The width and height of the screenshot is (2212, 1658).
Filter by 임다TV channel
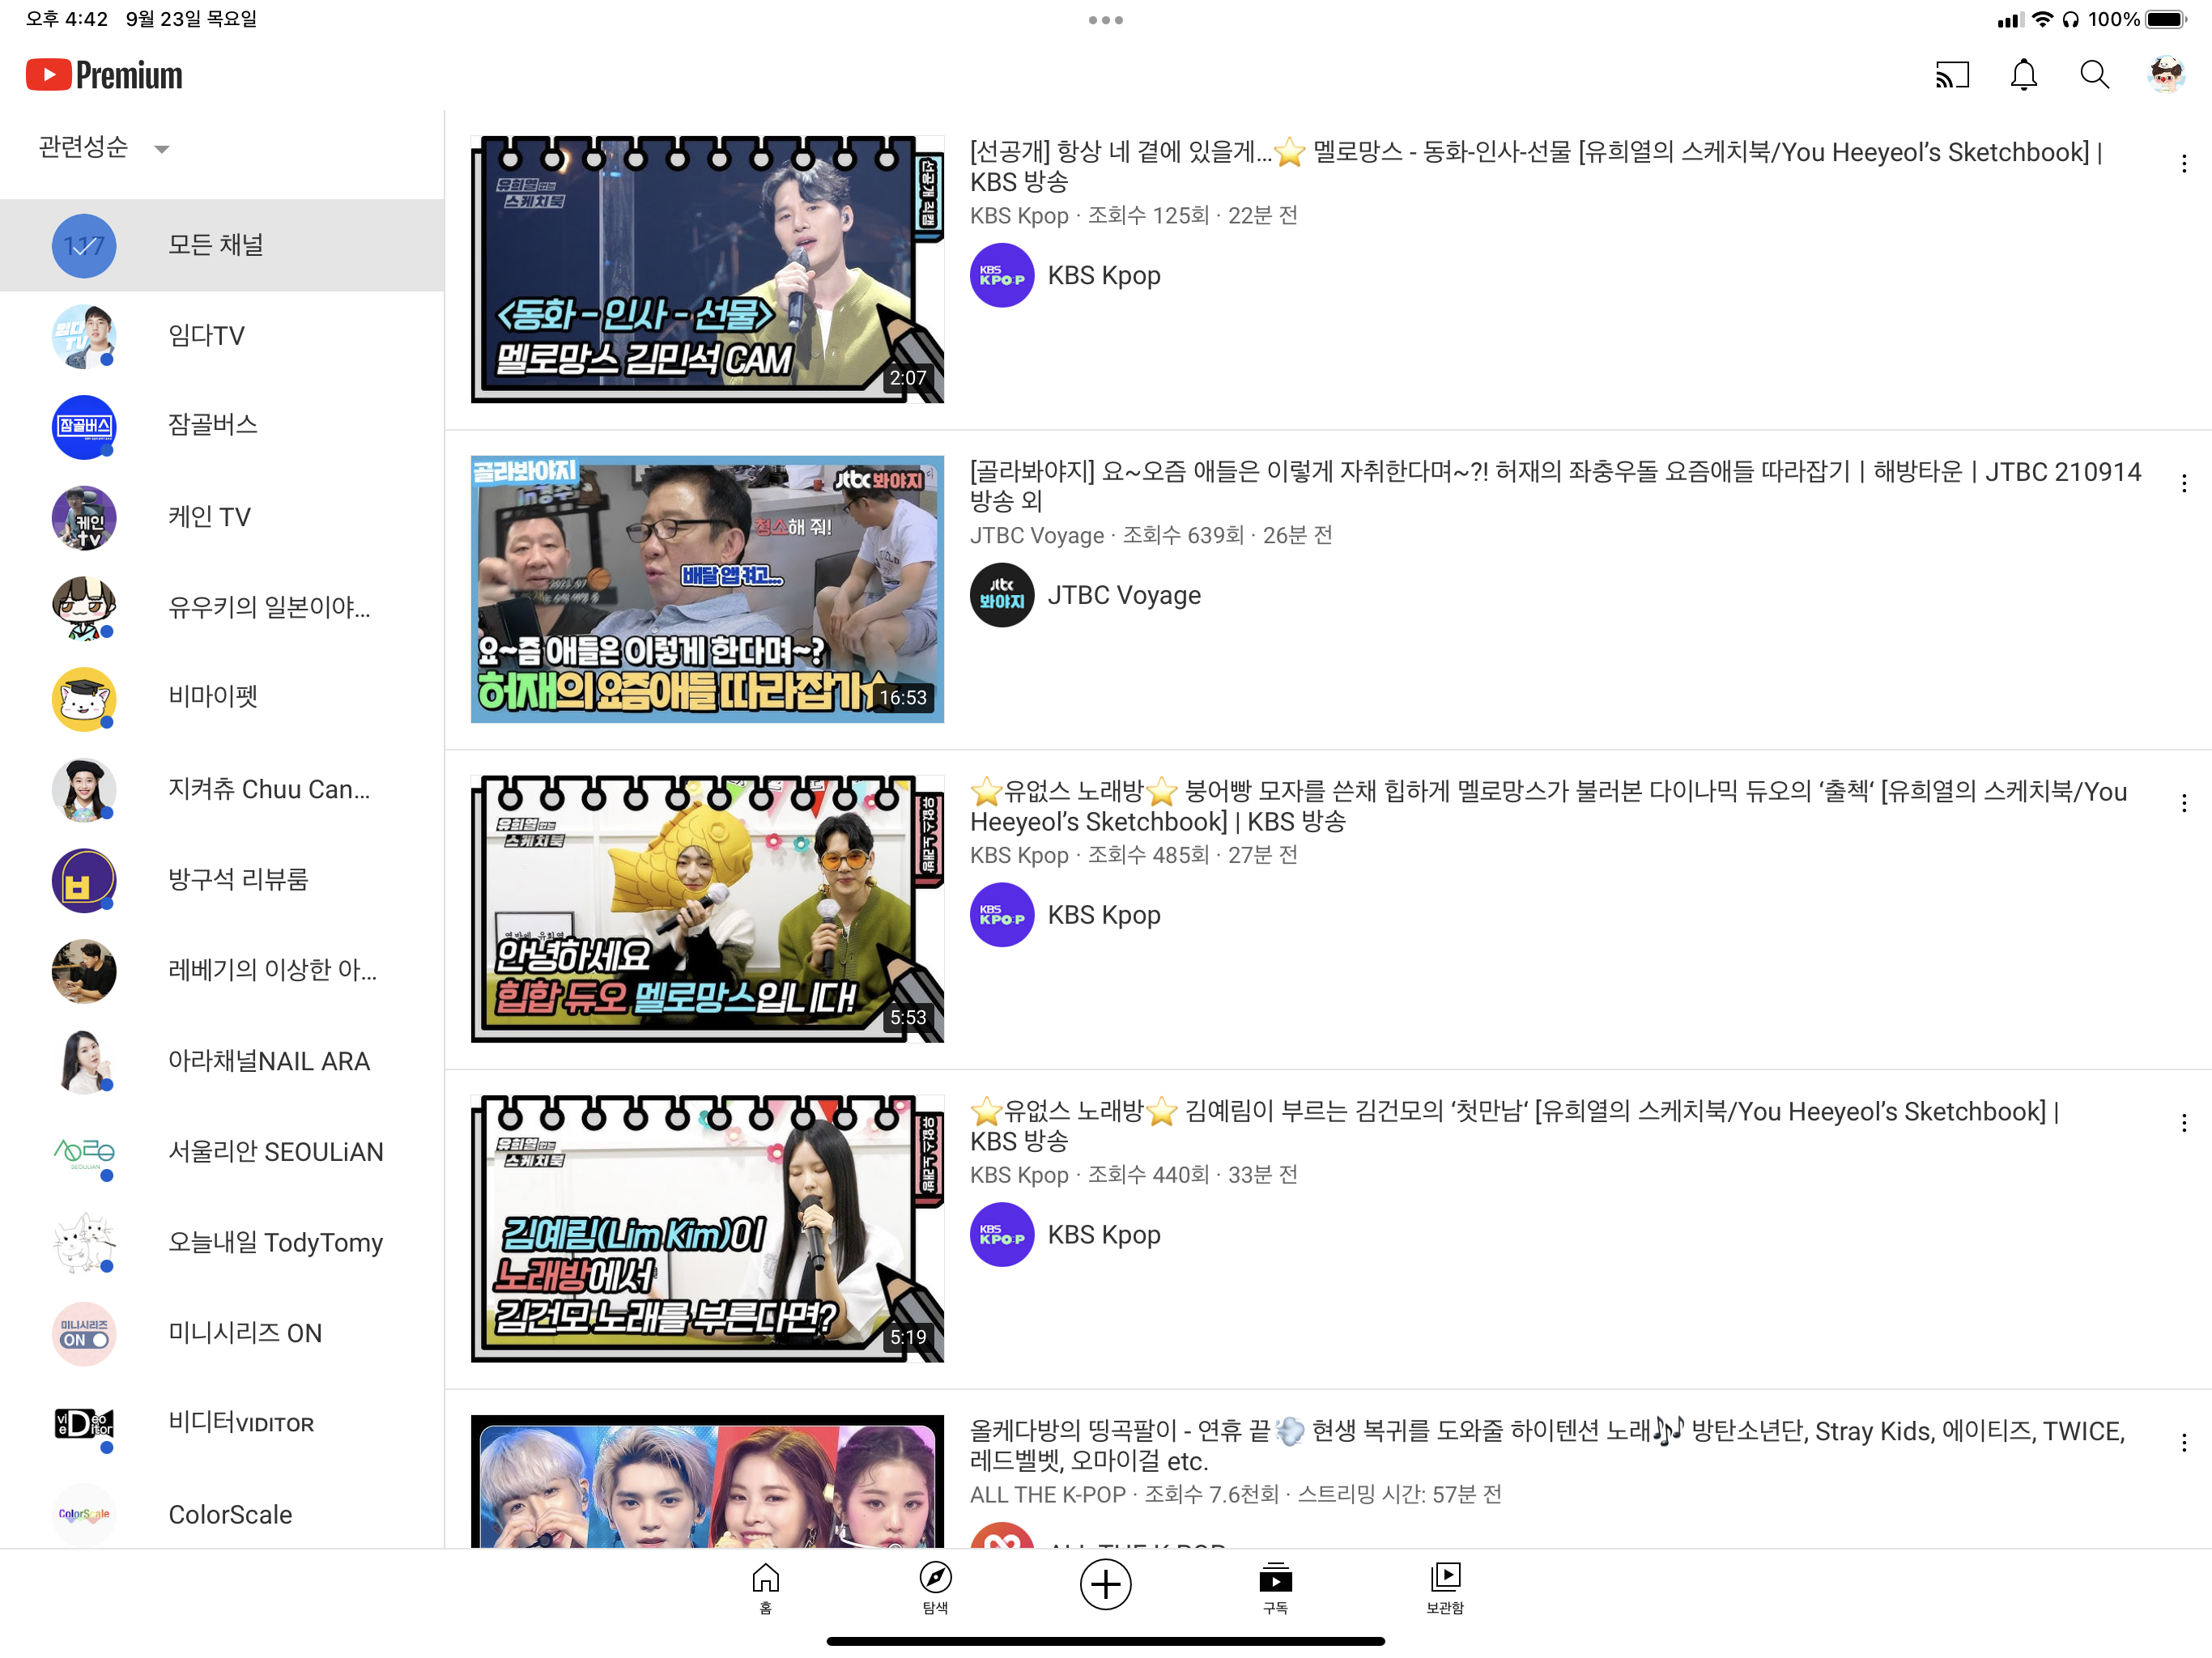click(205, 336)
